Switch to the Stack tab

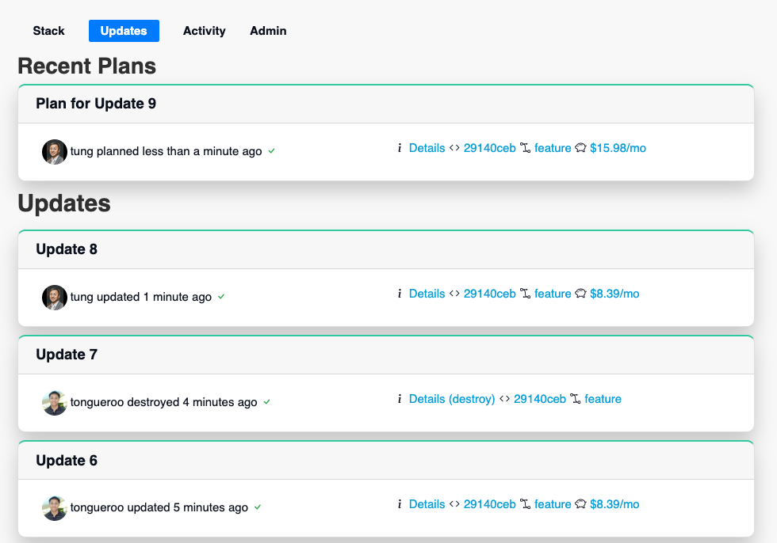[x=48, y=31]
